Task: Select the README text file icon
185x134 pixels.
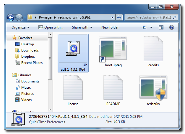Action: [113, 87]
